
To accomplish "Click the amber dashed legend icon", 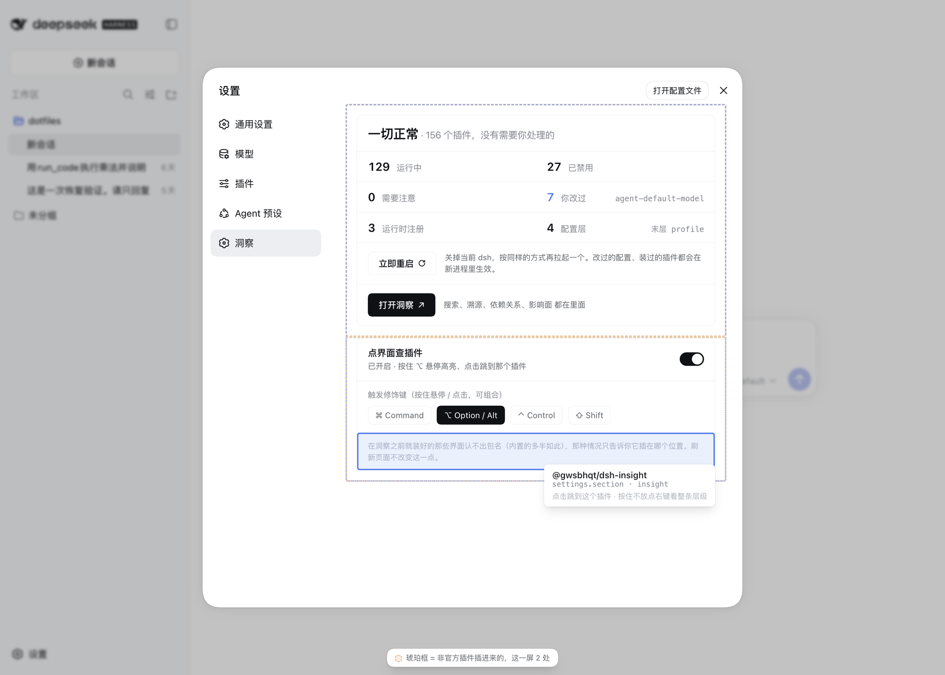I will tap(398, 658).
